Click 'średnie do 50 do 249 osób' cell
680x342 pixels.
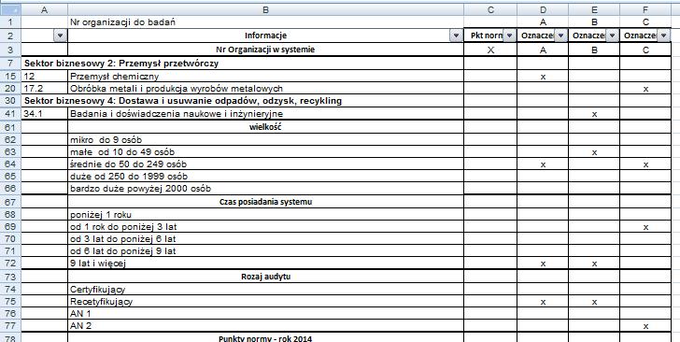point(266,164)
